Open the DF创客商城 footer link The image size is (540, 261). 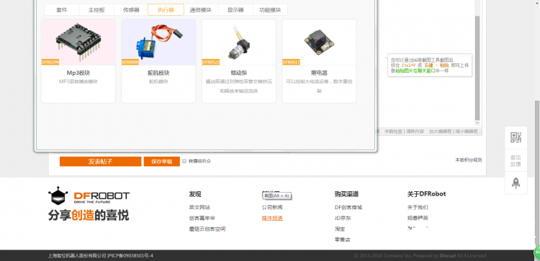point(348,207)
